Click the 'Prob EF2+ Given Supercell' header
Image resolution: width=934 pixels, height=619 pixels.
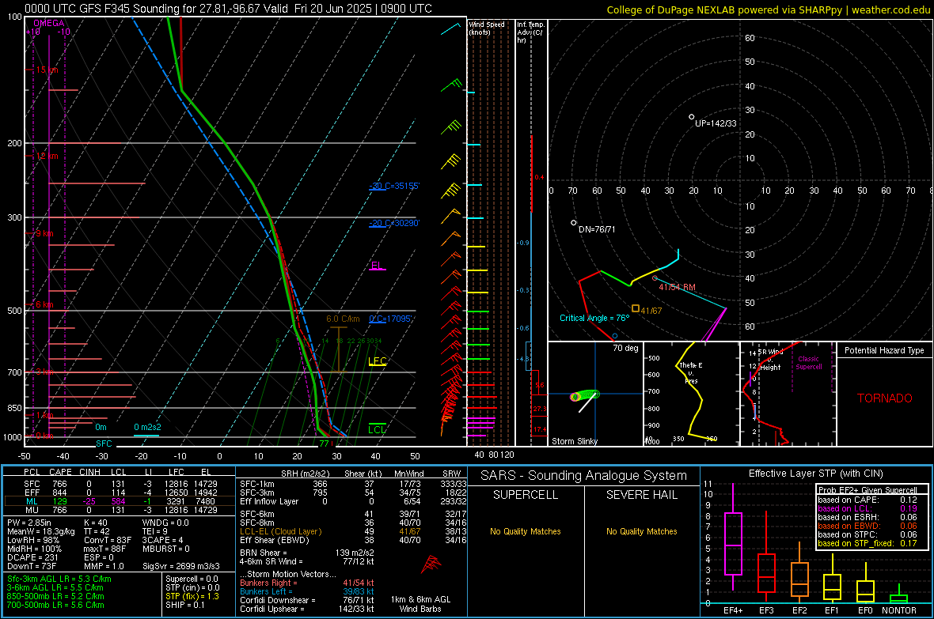click(868, 490)
